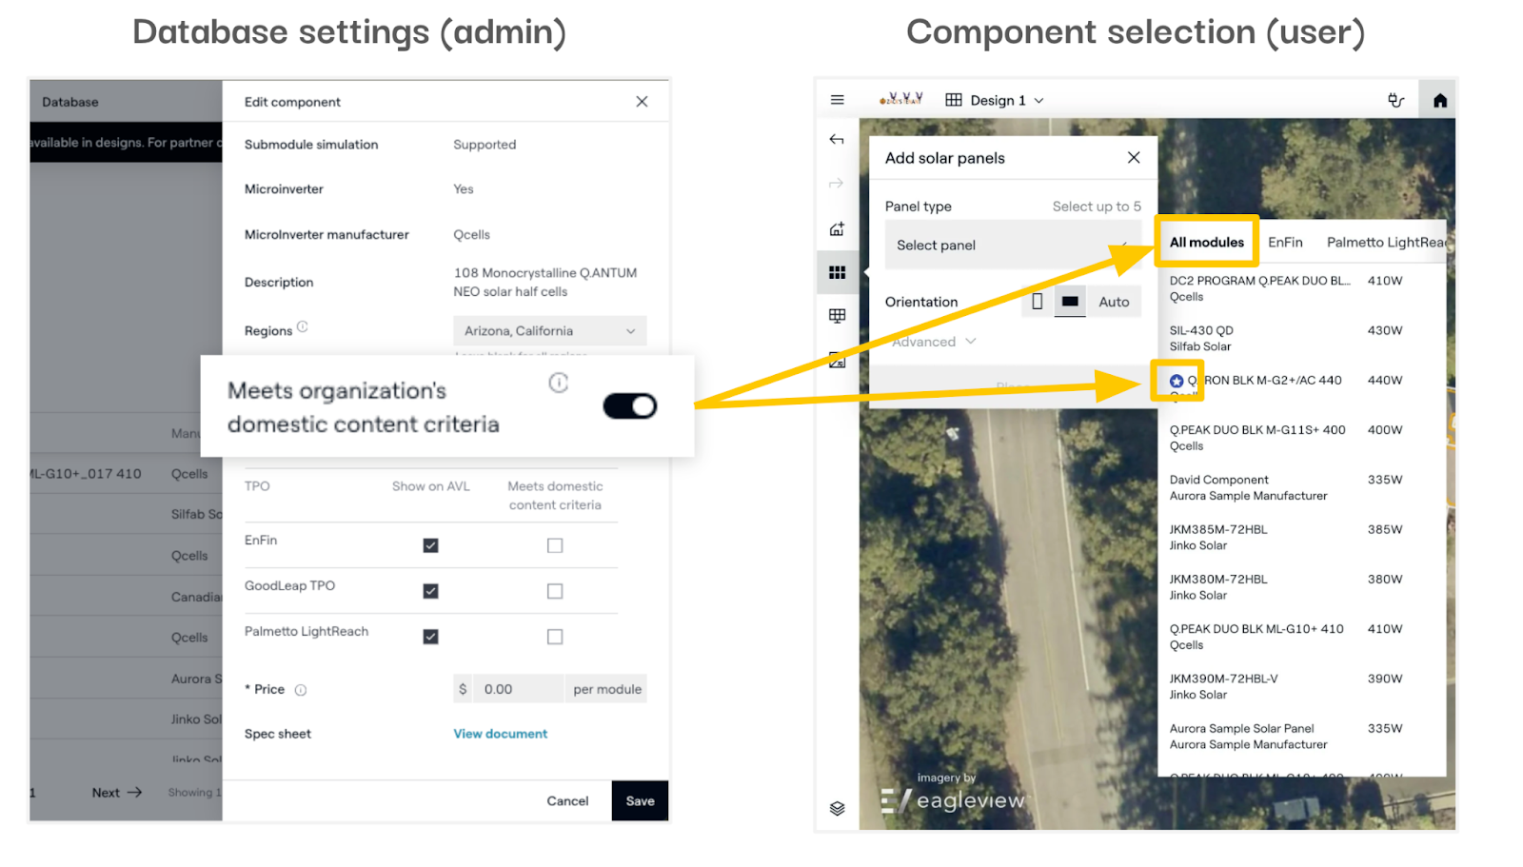Click the home icon in top bar
This screenshot has height=867, width=1523.
[1439, 100]
